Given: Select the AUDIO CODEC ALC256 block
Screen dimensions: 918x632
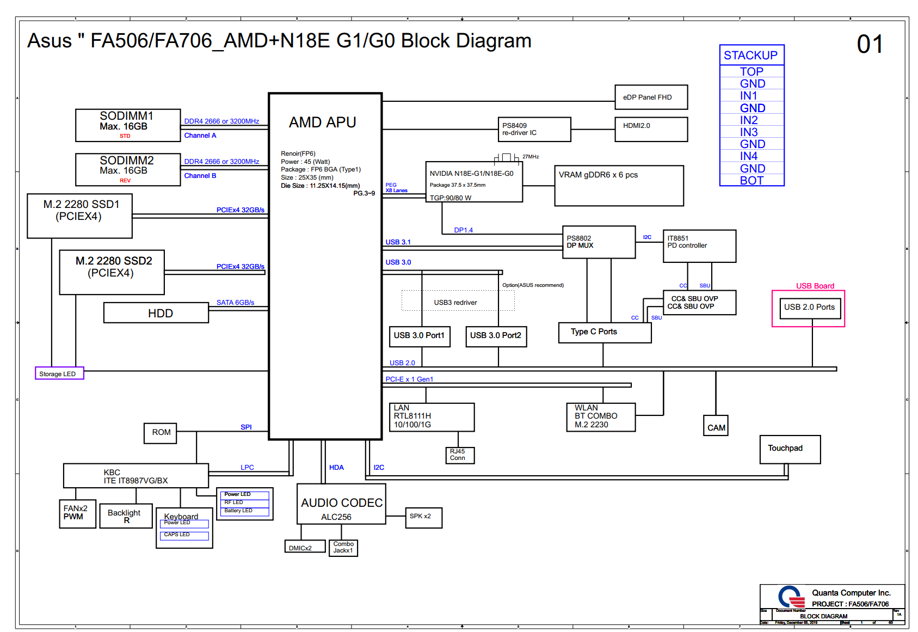Looking at the screenshot, I should (x=341, y=504).
